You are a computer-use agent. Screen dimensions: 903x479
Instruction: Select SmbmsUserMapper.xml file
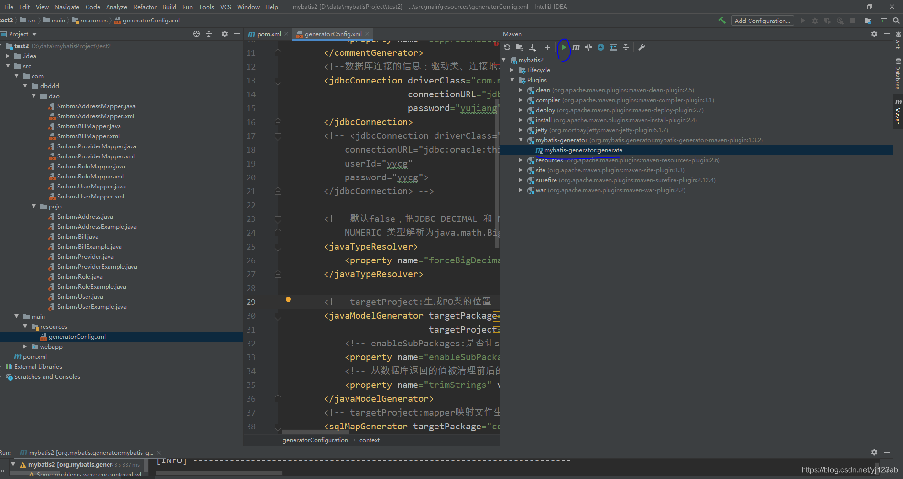91,196
